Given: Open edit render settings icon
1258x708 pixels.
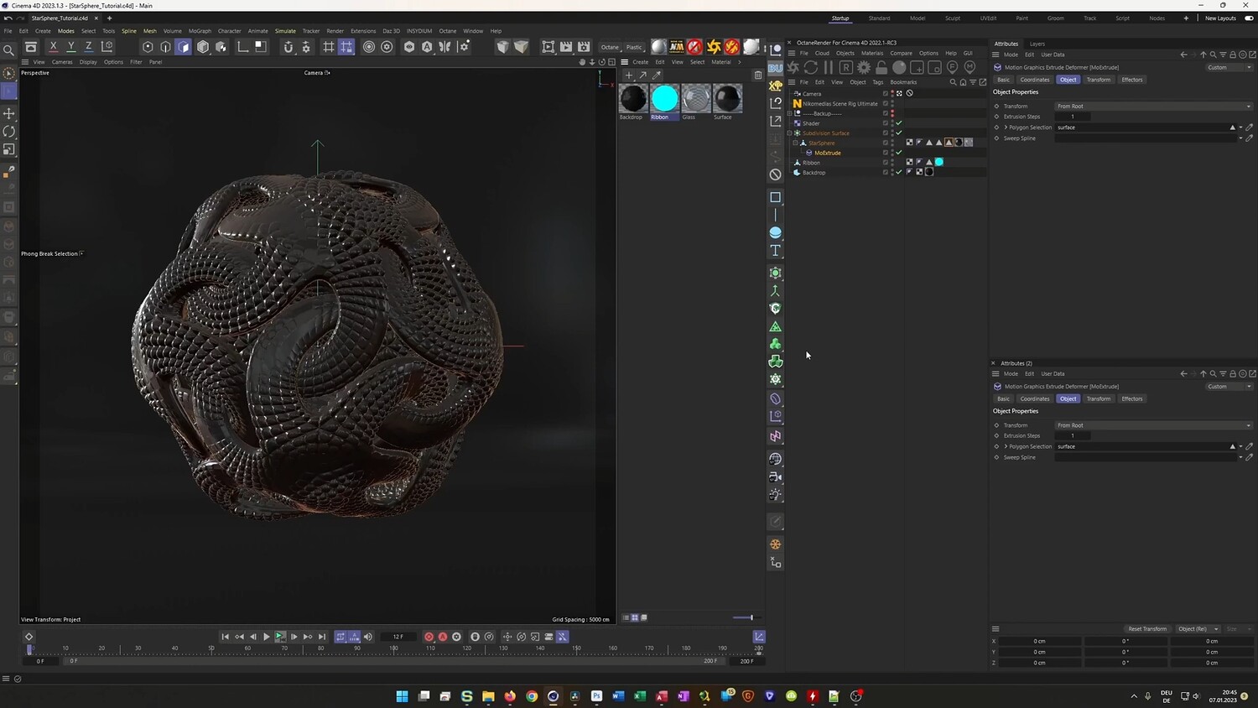Looking at the screenshot, I should (584, 47).
